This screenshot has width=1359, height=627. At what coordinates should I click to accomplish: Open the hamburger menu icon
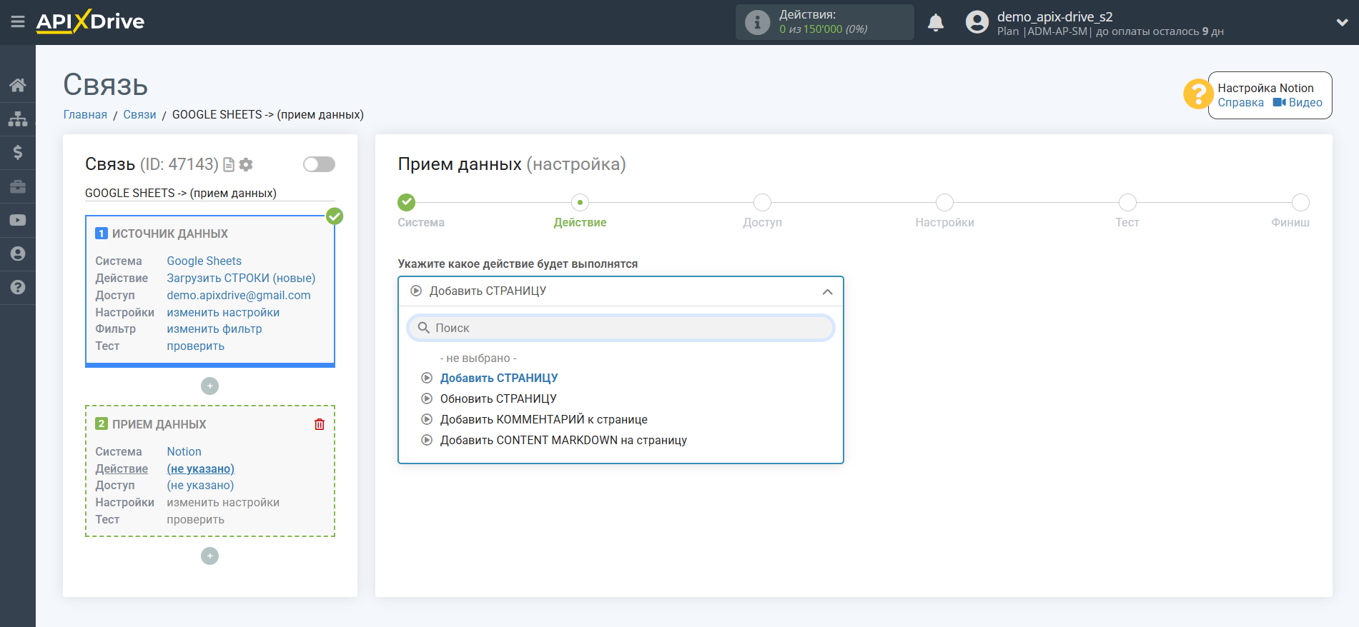click(x=18, y=22)
